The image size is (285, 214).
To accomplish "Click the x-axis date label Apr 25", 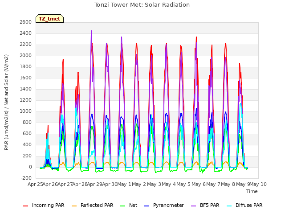I will (35, 184).
